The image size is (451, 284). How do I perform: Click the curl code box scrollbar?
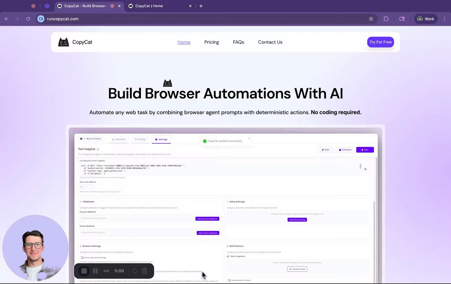tap(360, 166)
